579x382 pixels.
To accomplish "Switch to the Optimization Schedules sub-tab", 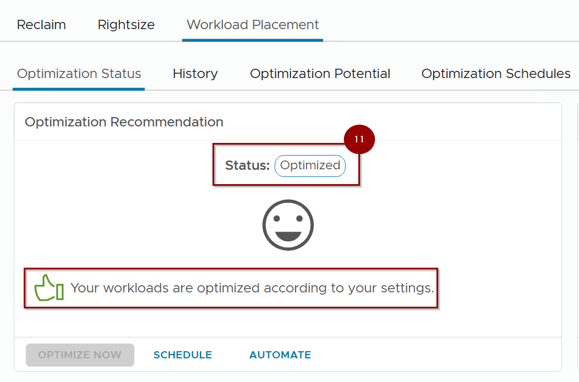I will coord(496,74).
